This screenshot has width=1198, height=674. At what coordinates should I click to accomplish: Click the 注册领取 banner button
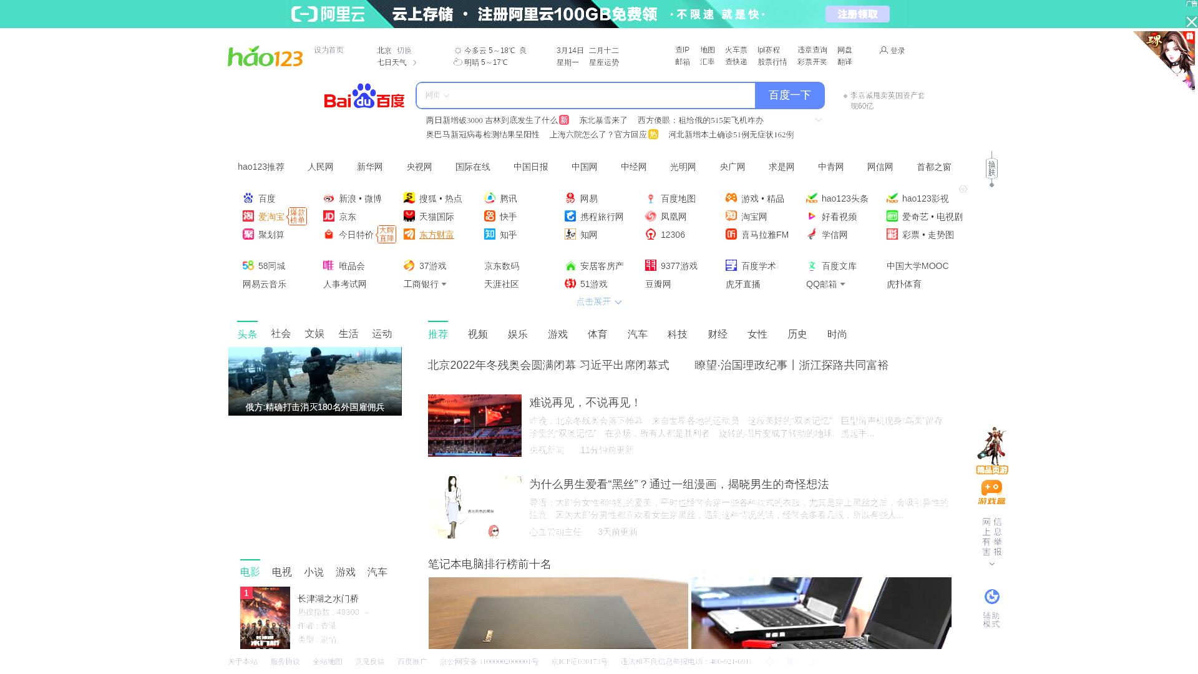pos(857,14)
